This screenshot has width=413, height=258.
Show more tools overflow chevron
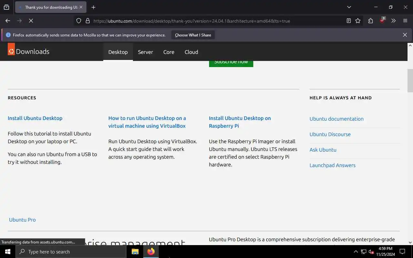click(394, 21)
